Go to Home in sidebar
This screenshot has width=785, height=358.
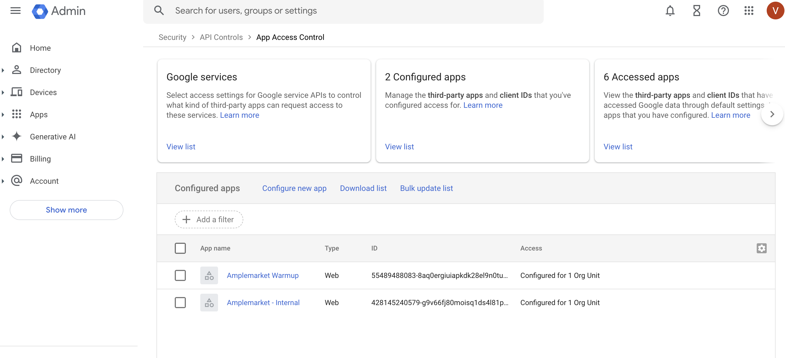[x=40, y=48]
